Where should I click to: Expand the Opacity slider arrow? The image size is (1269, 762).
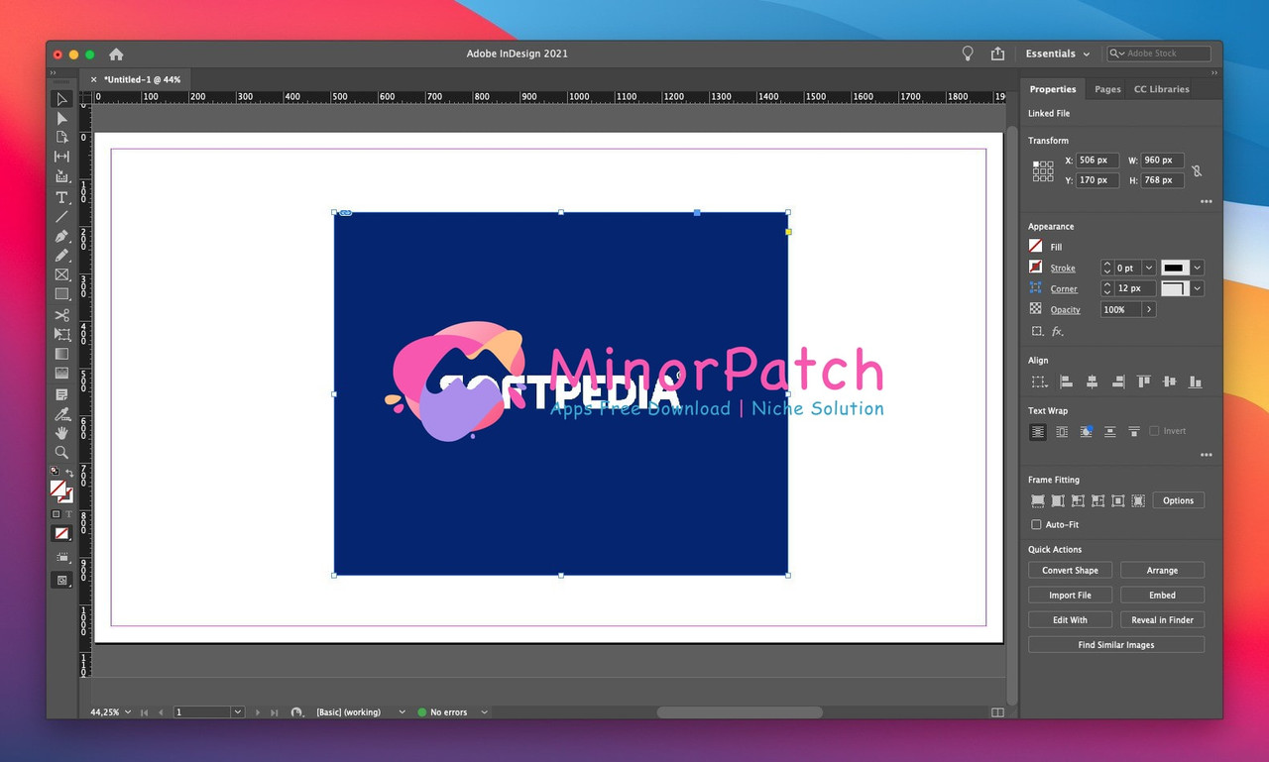click(x=1149, y=309)
